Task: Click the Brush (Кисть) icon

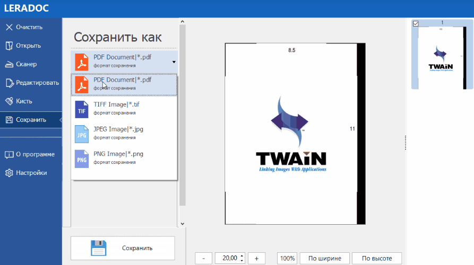Action: click(x=9, y=101)
